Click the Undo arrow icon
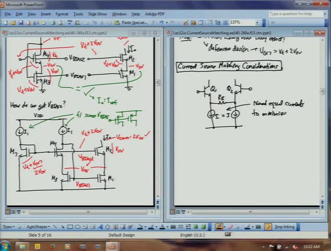Screen dimensions: 331x251 pyautogui.click(x=161, y=22)
